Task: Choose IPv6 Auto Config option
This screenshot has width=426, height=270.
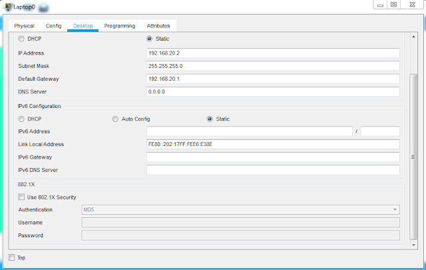Action: tap(115, 119)
